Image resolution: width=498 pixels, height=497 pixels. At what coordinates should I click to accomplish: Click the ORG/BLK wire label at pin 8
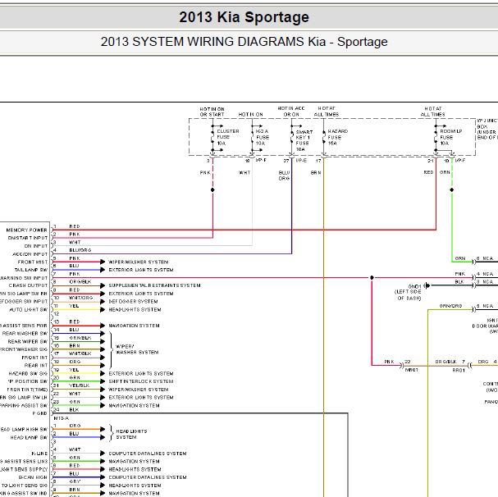tap(80, 282)
